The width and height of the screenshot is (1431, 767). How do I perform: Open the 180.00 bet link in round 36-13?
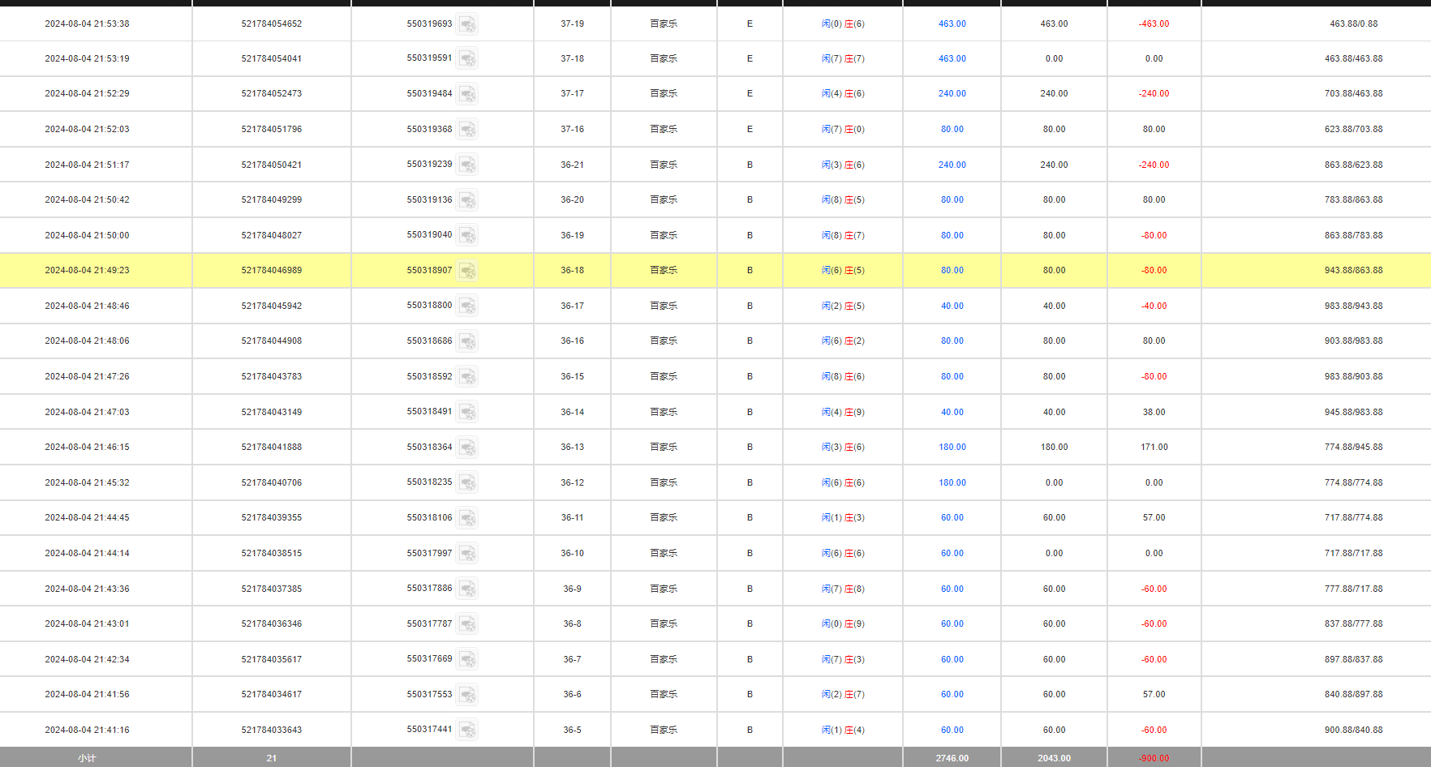[x=952, y=447]
